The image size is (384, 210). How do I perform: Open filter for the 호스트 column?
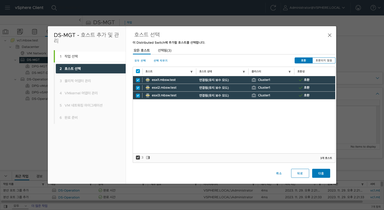click(191, 72)
